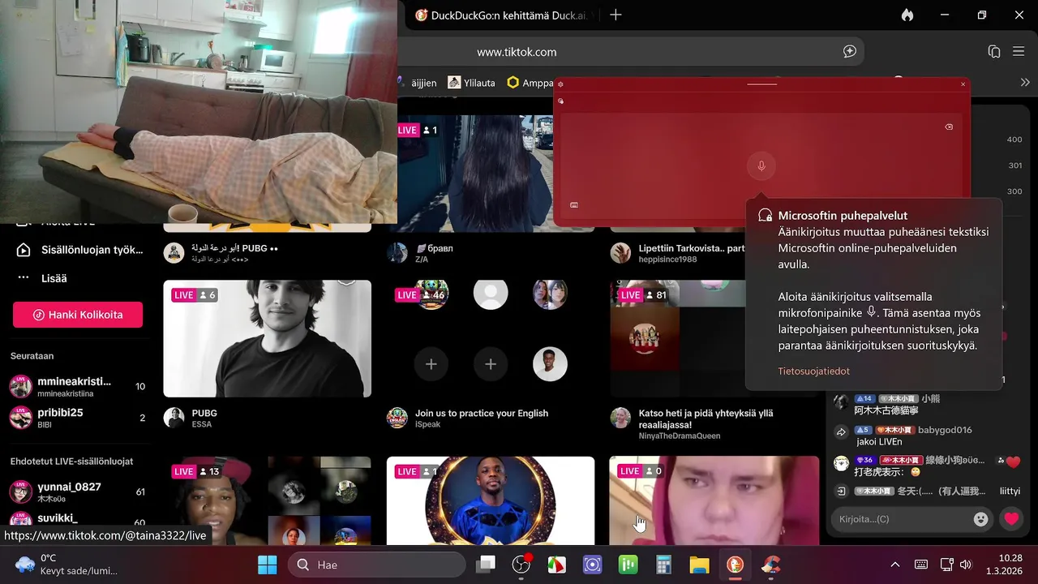Image resolution: width=1038 pixels, height=584 pixels.
Task: Click babygod016 username in chat
Action: (x=945, y=430)
